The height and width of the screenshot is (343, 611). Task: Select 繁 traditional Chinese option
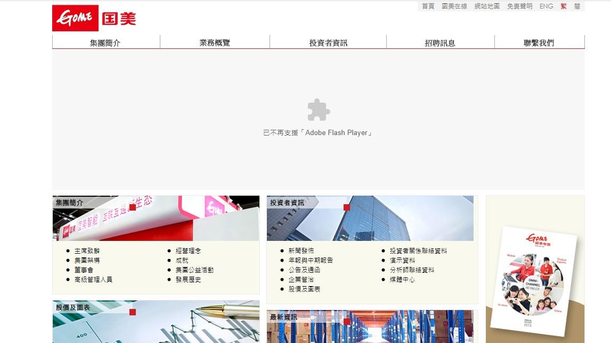[x=563, y=6]
